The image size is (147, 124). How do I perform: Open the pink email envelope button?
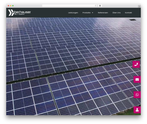point(137,79)
